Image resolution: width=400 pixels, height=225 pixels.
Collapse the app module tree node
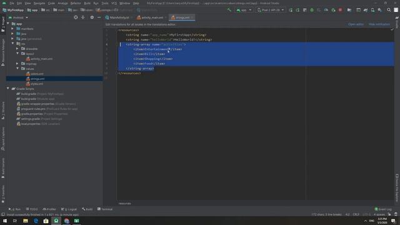point(8,24)
